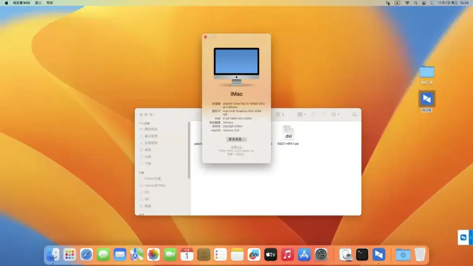473x266 pixels.
Task: Select the SSDT-HPET.dsl file in Finder
Action: pos(288,136)
